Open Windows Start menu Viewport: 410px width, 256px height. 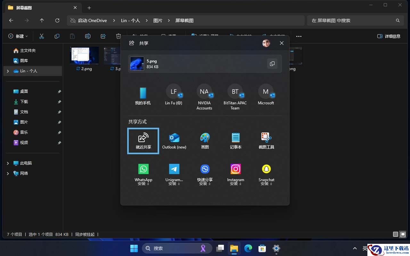134,248
